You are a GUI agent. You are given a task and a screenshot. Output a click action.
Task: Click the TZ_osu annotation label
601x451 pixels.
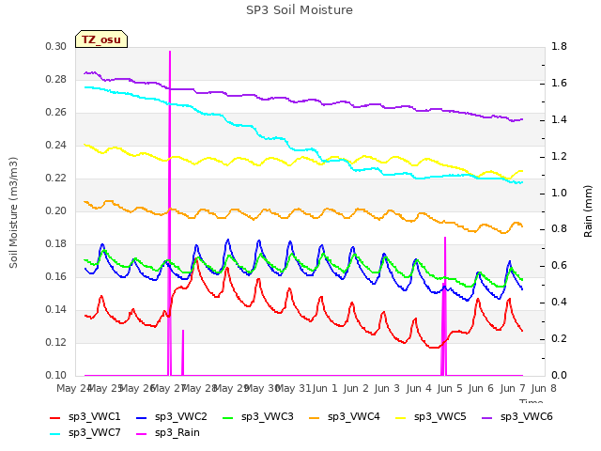click(x=101, y=39)
